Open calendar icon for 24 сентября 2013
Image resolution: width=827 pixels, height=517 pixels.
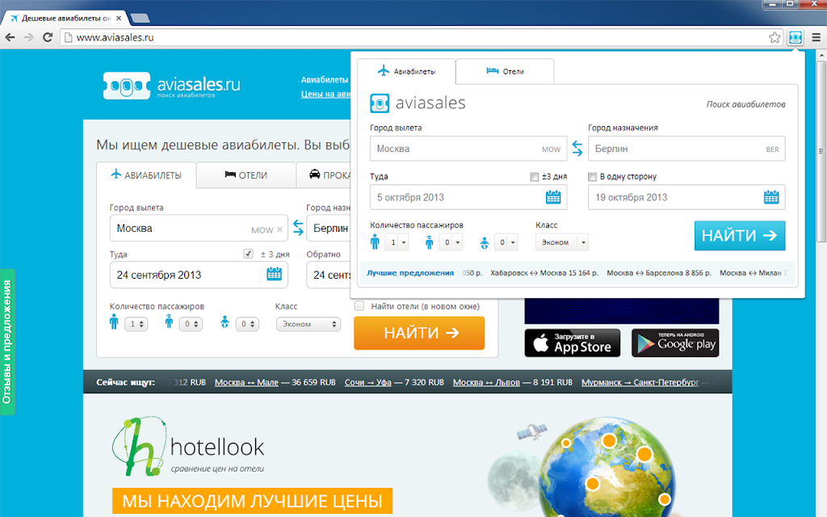point(275,274)
